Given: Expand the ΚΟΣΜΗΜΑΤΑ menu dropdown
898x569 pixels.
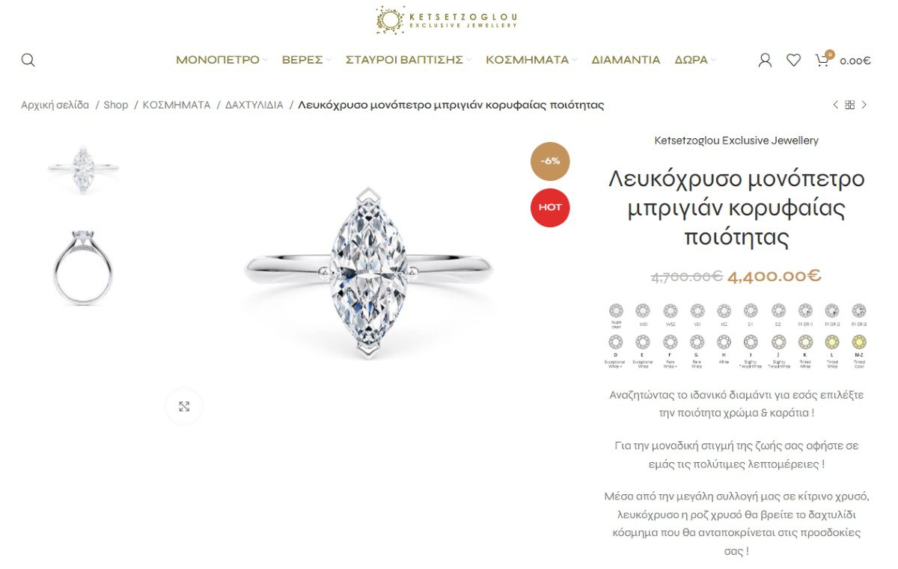Looking at the screenshot, I should pos(531,60).
